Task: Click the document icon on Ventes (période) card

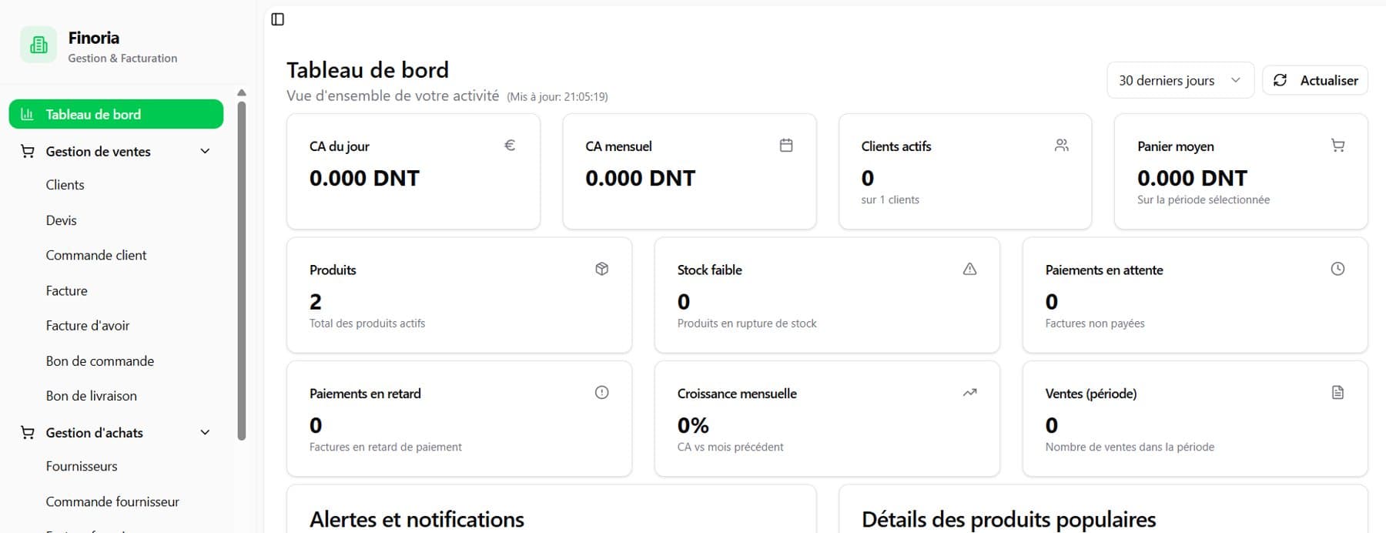Action: click(1338, 392)
